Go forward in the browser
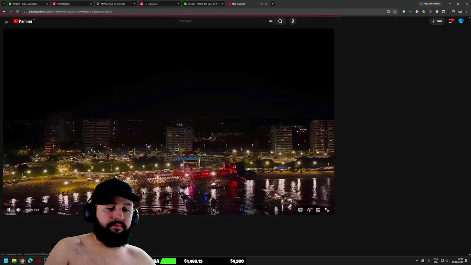This screenshot has width=471, height=265. pyautogui.click(x=11, y=11)
